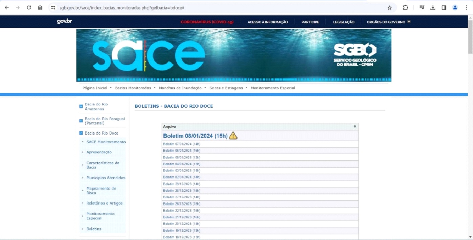Go to Monitoramento Especial in navigation bar

tap(273, 88)
